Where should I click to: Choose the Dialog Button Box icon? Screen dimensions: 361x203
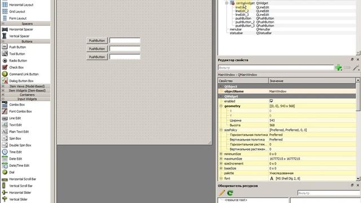point(5,81)
